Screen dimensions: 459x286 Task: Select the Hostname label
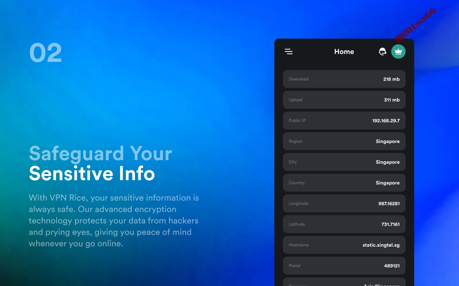pyautogui.click(x=298, y=245)
